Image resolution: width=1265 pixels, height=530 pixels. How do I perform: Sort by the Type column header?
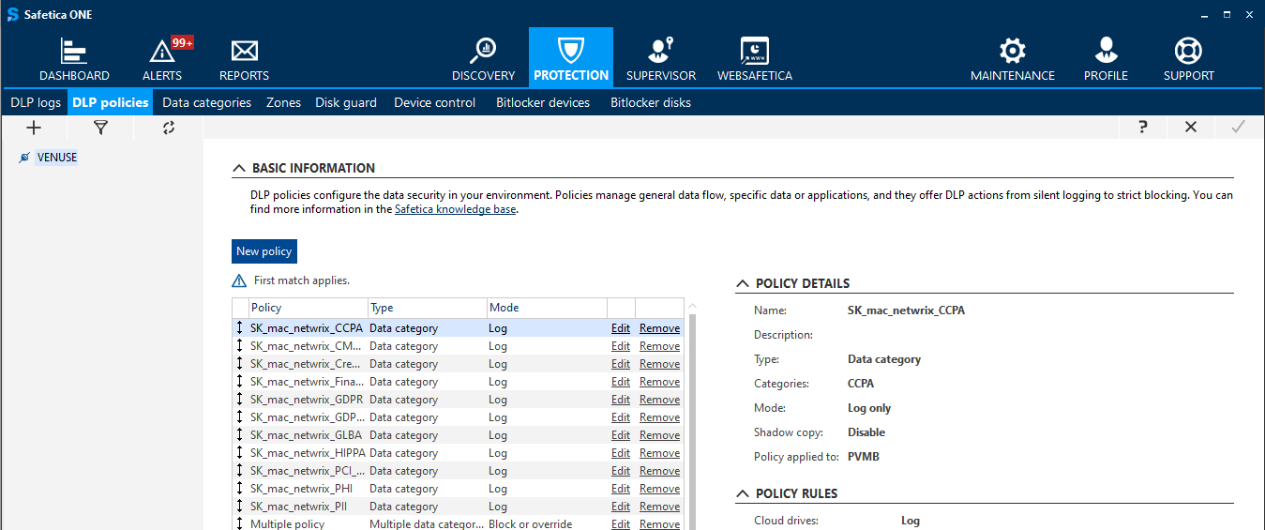427,308
